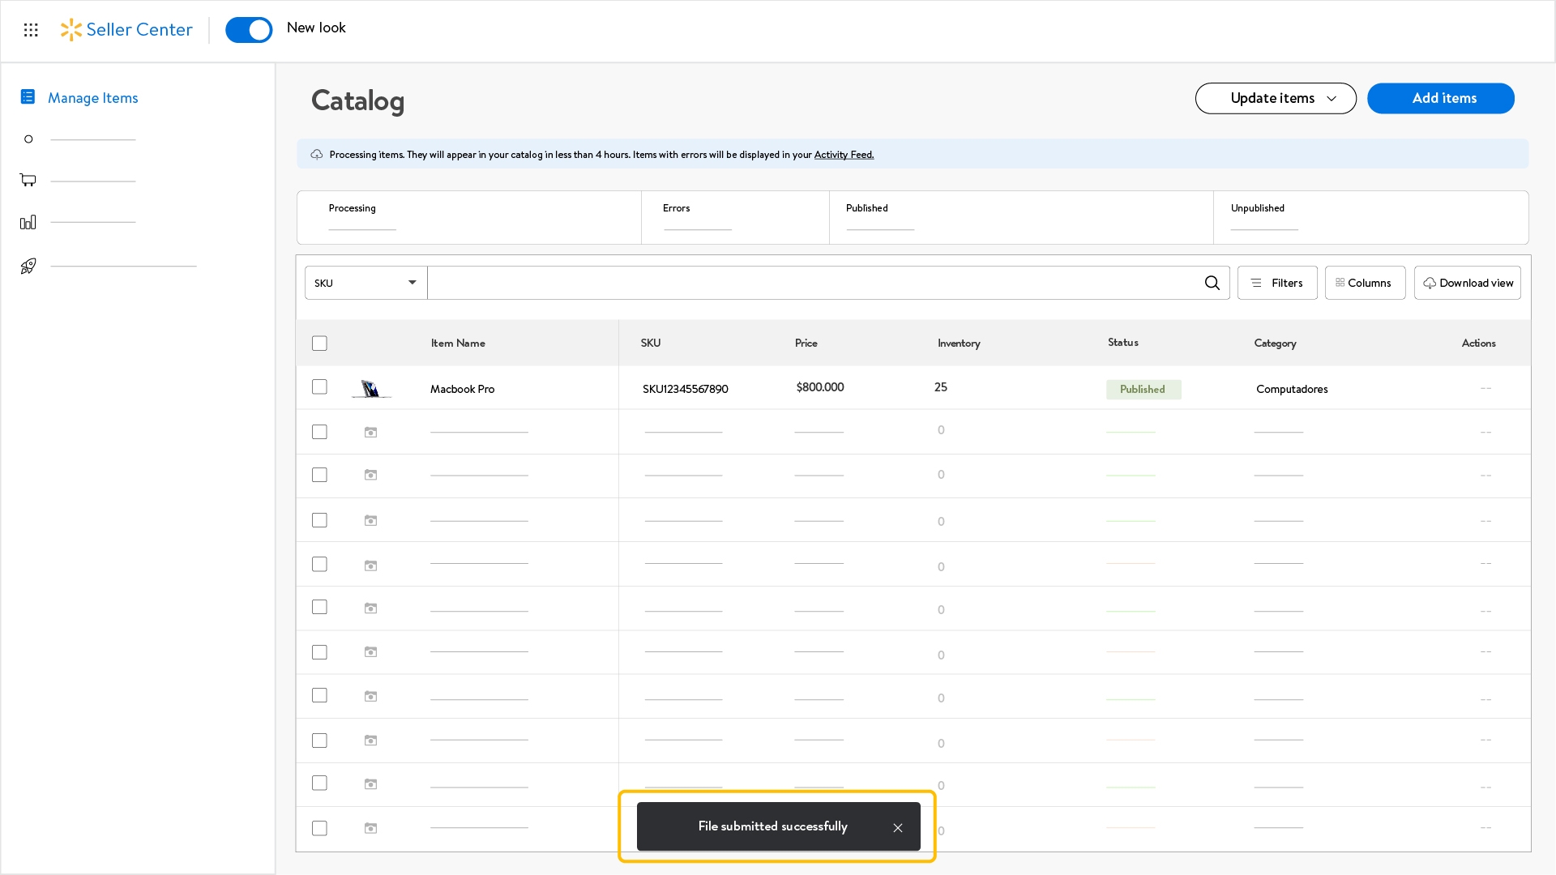1556x875 pixels.
Task: Click the Add items button
Action: pos(1441,98)
